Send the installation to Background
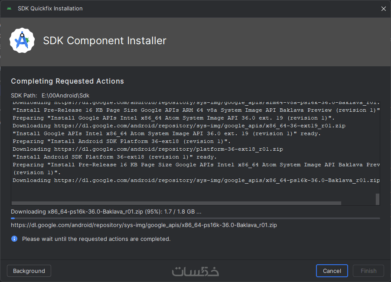Image resolution: width=391 pixels, height=282 pixels. (x=29, y=271)
